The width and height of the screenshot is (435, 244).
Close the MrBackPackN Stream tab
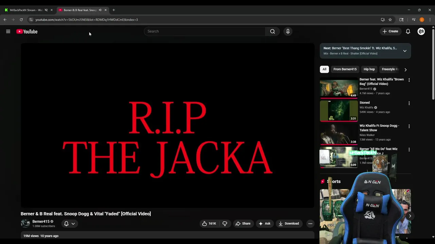tap(52, 10)
